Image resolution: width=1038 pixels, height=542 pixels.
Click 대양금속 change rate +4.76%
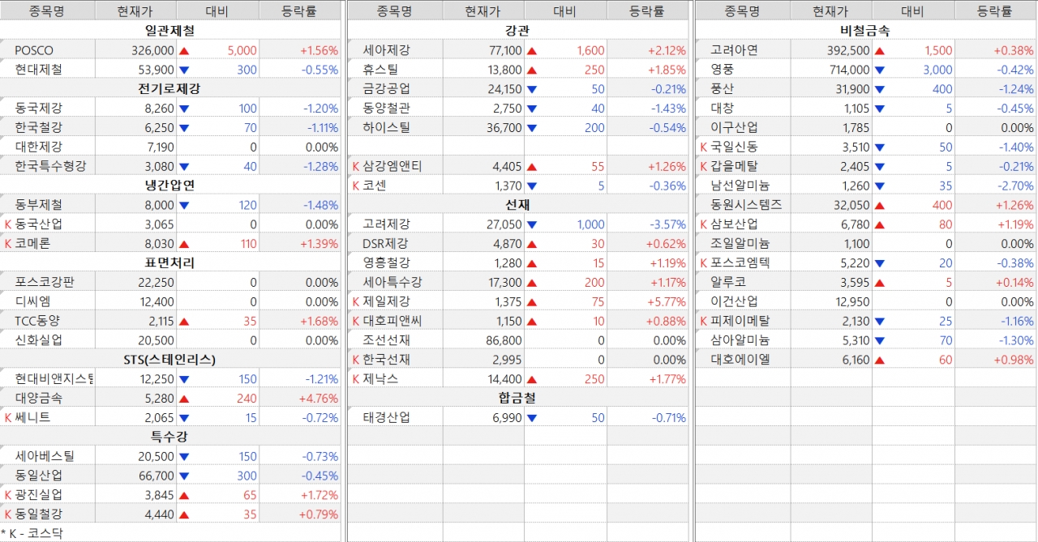(319, 399)
